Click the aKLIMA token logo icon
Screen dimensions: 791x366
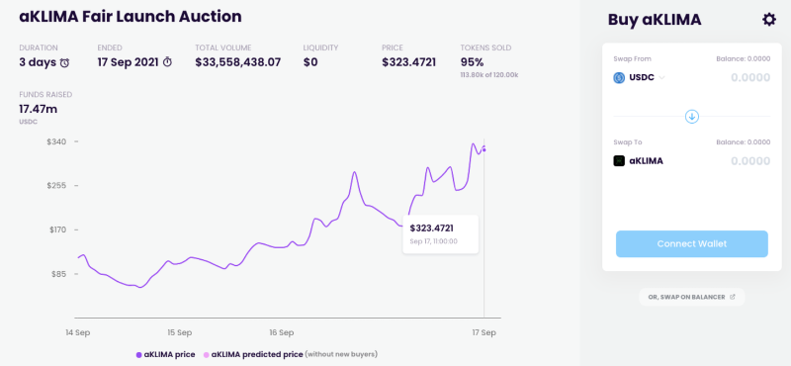click(x=619, y=161)
